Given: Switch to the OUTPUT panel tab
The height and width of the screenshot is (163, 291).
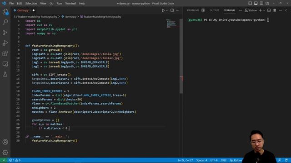Looking at the screenshot, I should tap(214, 10).
